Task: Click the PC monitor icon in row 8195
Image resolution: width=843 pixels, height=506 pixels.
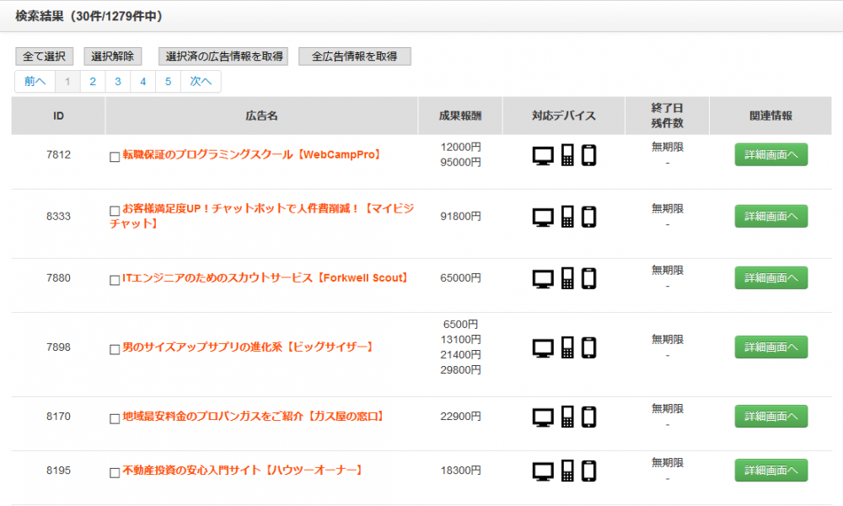Action: [543, 471]
